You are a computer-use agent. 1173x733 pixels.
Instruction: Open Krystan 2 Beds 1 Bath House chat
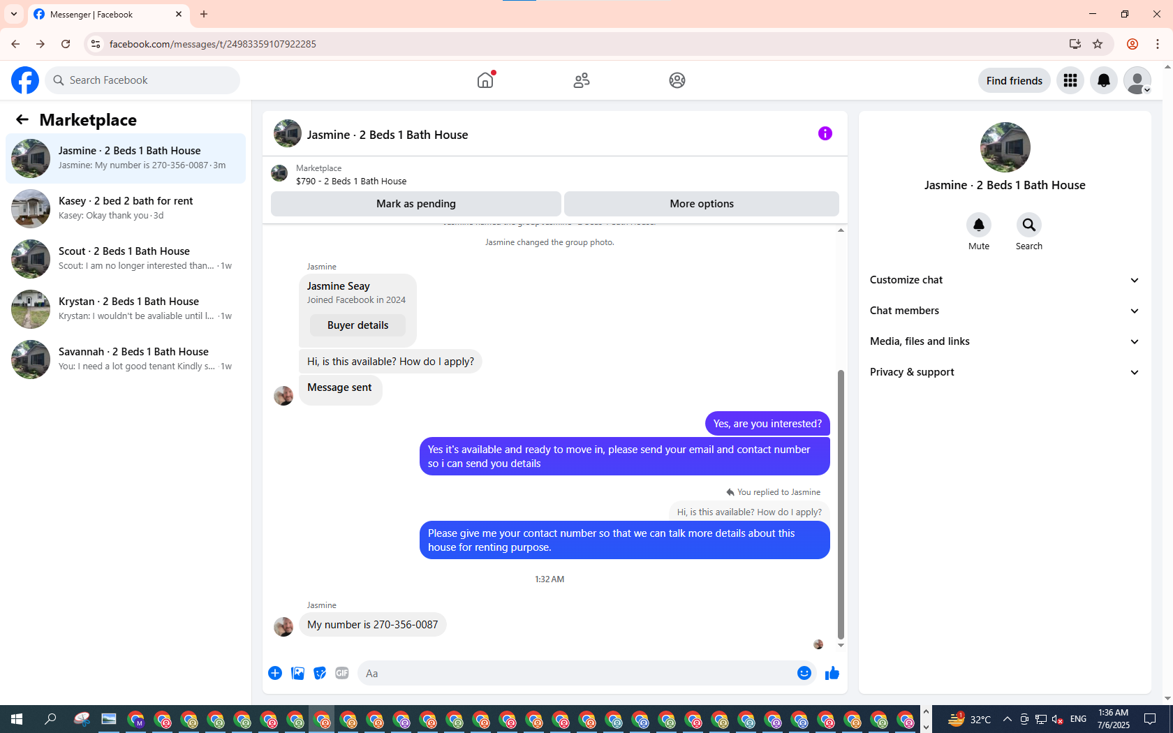(x=126, y=309)
